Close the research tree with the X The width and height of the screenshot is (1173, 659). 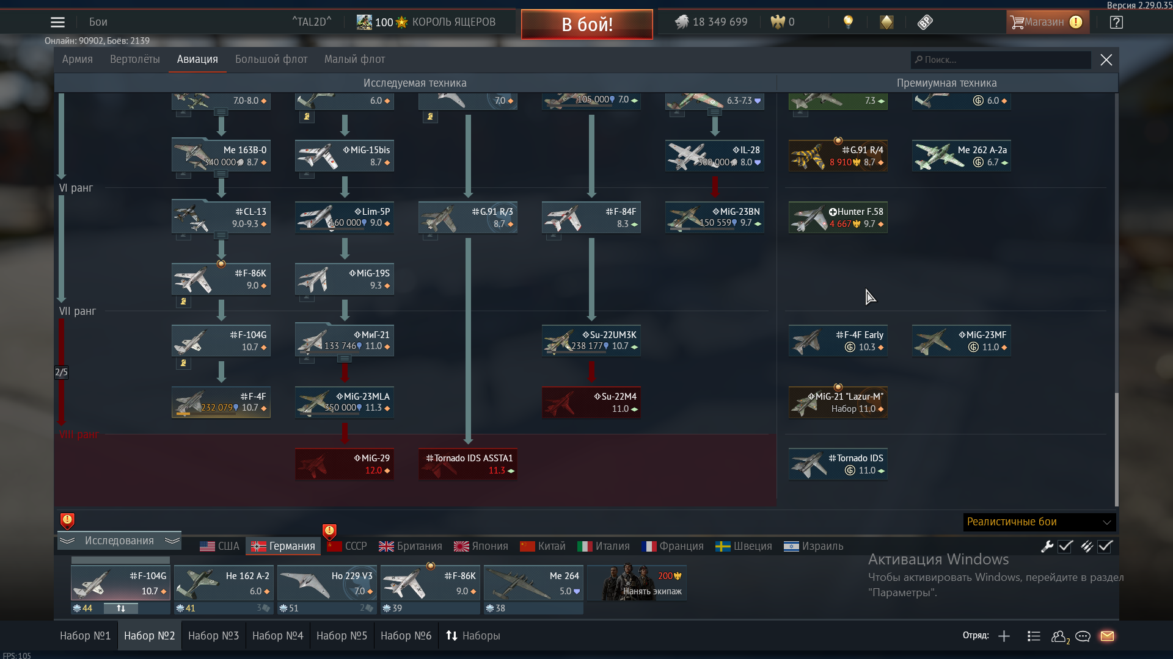1106,60
